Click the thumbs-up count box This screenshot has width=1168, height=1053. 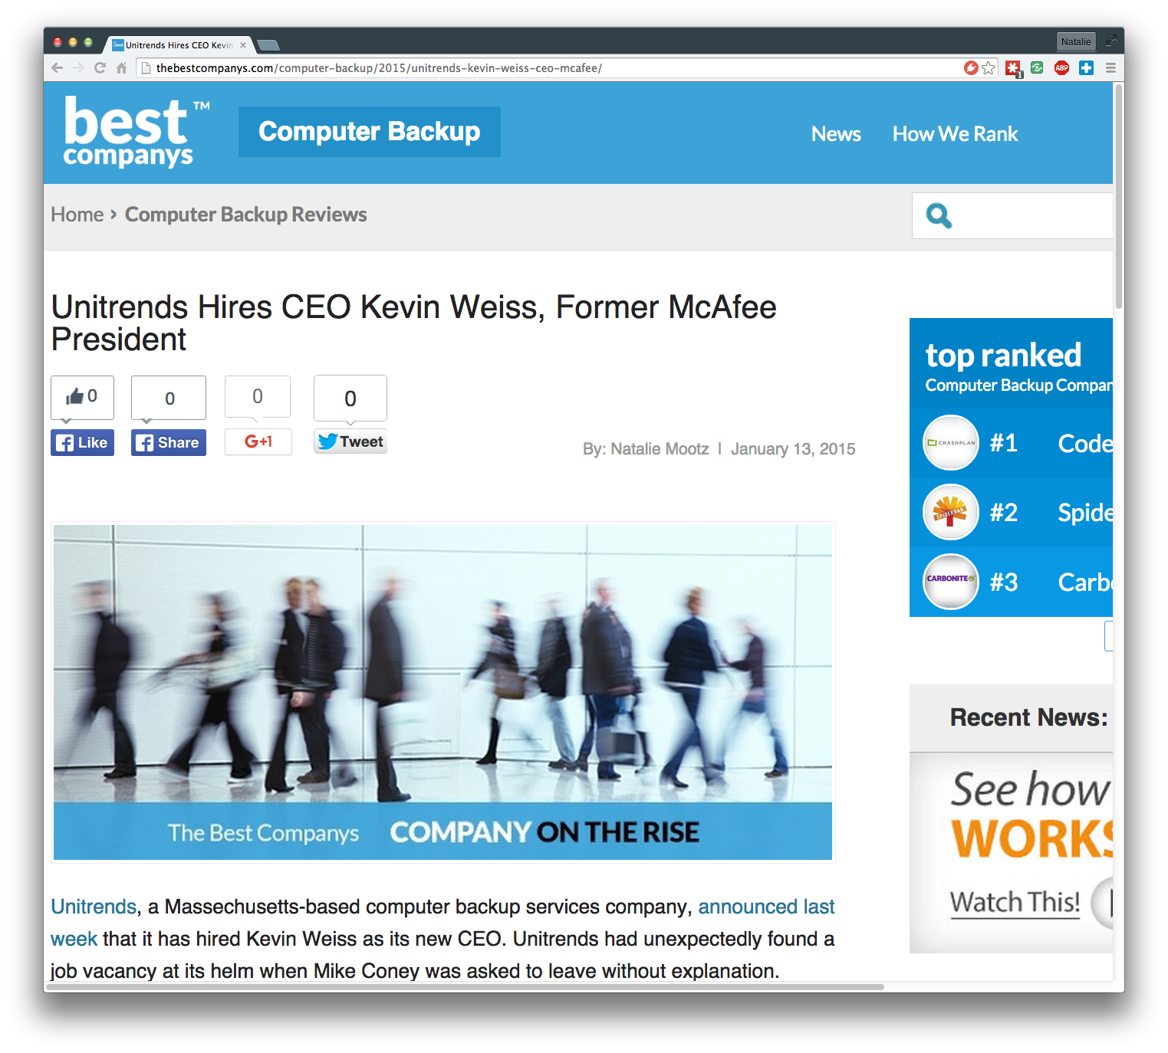pos(82,397)
